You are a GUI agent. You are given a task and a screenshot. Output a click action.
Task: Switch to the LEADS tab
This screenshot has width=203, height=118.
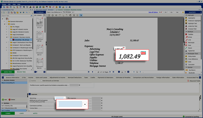point(21,113)
